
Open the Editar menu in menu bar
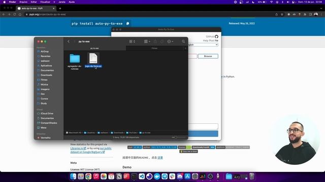coord(34,2)
